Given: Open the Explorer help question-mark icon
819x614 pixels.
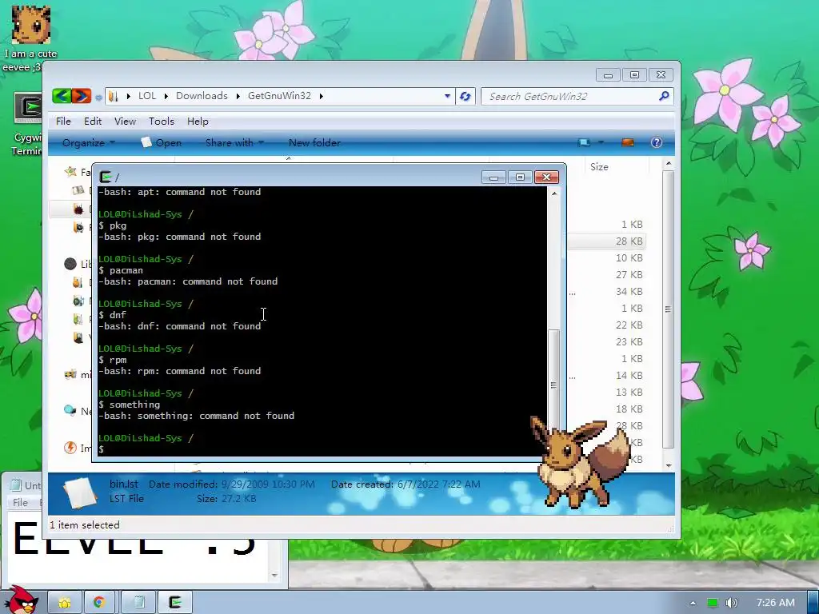Looking at the screenshot, I should [657, 142].
